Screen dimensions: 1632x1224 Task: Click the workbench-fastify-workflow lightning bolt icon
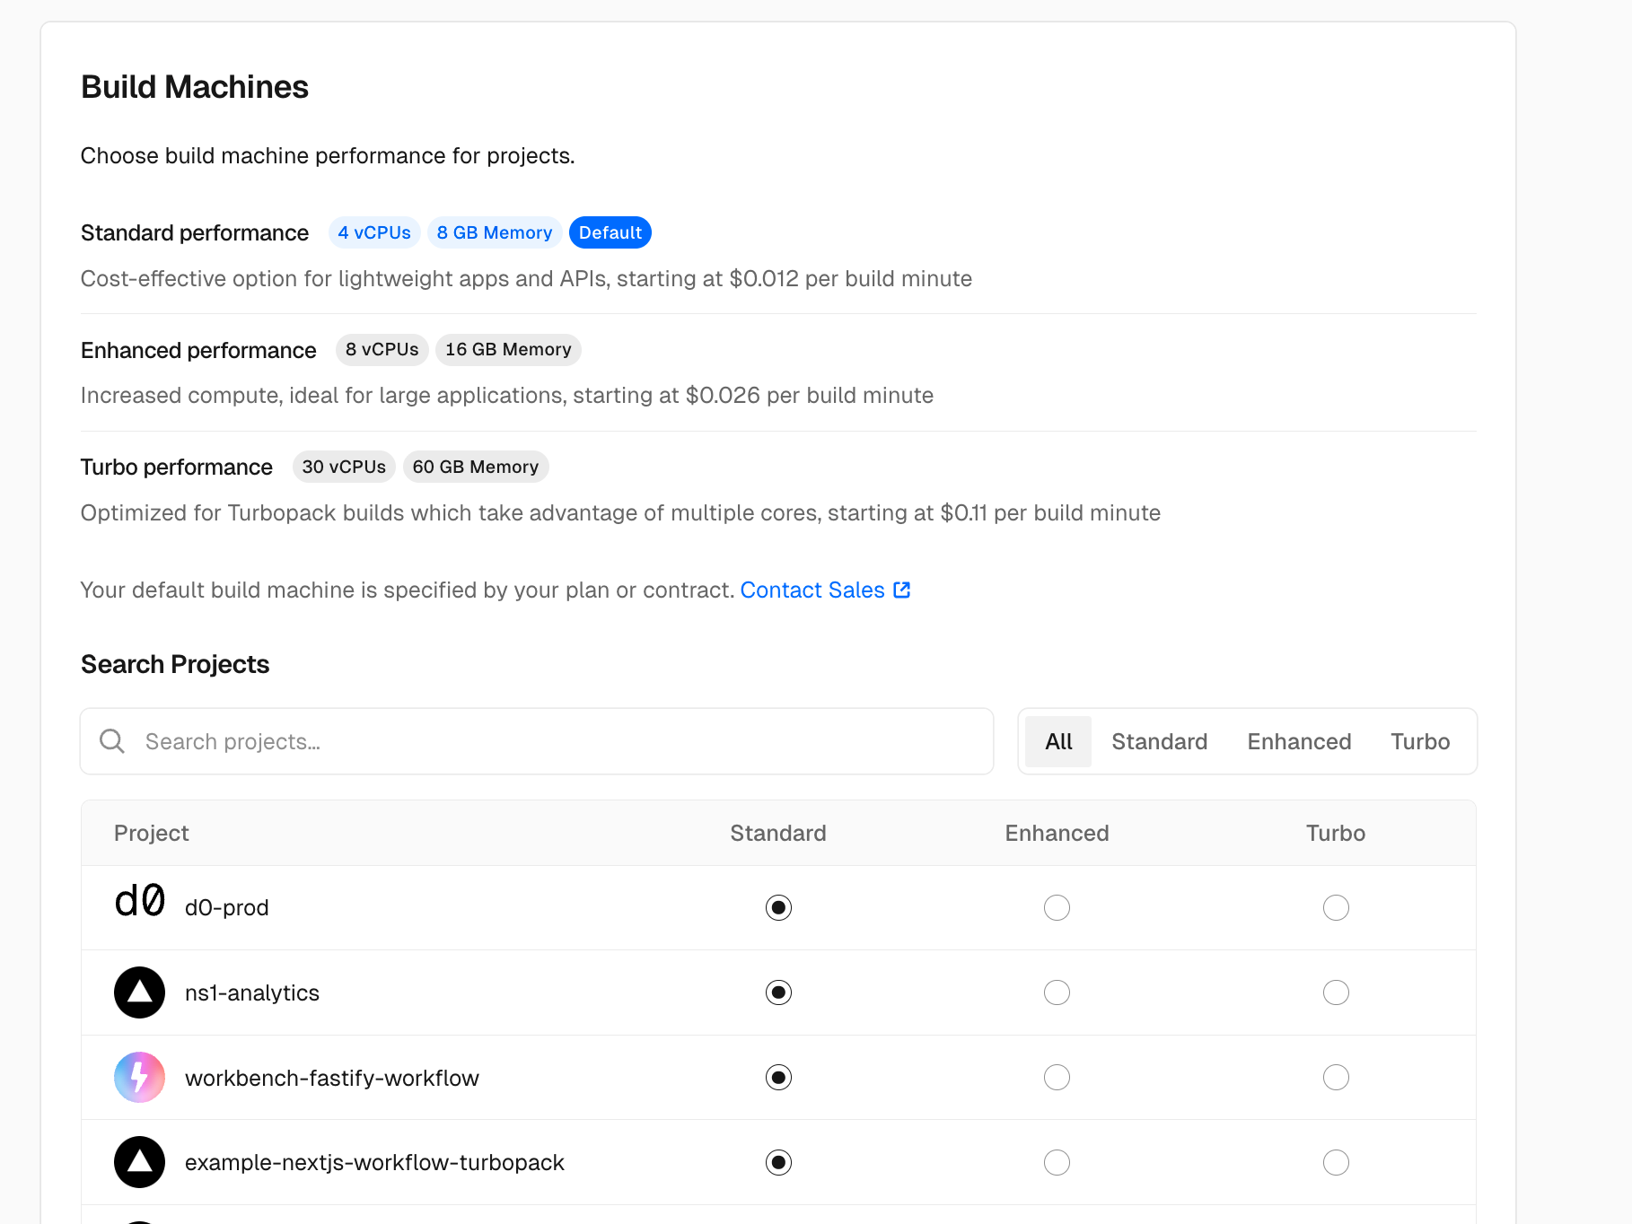pyautogui.click(x=139, y=1077)
